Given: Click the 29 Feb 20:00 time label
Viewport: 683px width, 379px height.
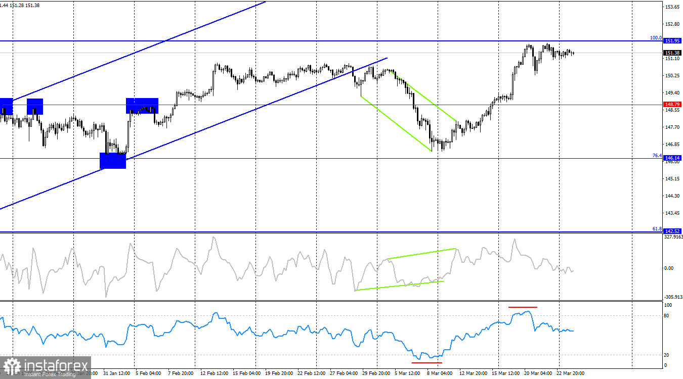Looking at the screenshot, I should [x=376, y=374].
